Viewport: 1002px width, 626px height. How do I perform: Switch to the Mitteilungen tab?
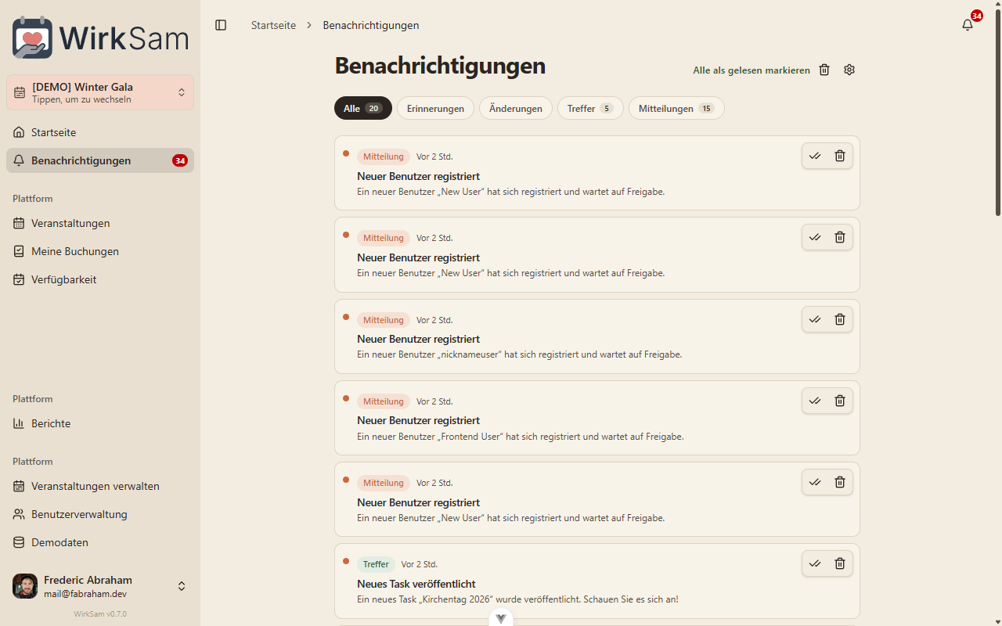(x=676, y=108)
